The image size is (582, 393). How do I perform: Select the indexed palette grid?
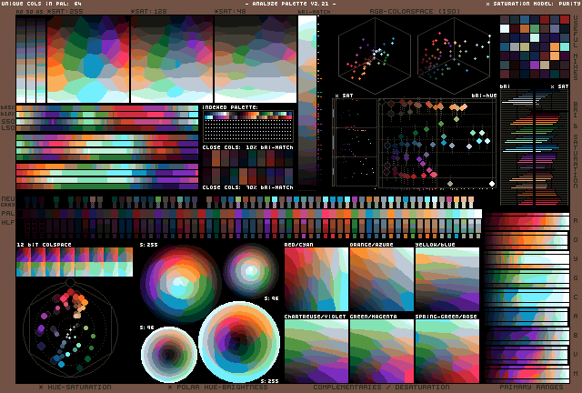coord(248,126)
